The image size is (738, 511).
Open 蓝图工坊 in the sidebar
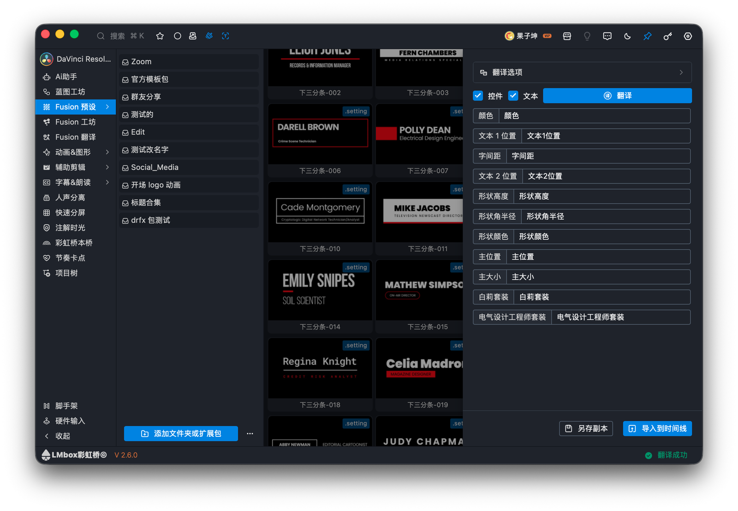(x=76, y=92)
